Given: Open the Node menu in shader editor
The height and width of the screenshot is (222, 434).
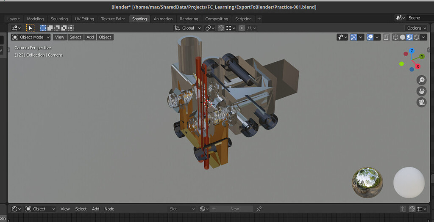Looking at the screenshot, I should click(109, 209).
